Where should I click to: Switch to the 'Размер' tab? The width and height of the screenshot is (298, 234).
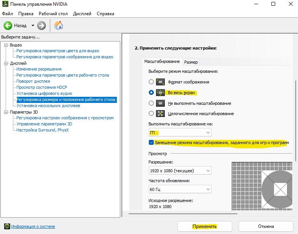[191, 62]
